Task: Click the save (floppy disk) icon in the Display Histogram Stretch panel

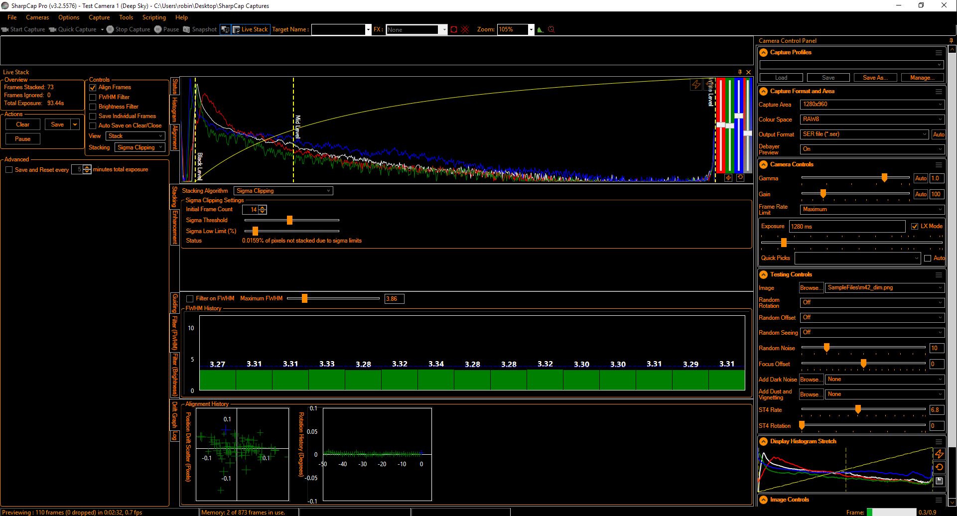Action: (x=939, y=481)
